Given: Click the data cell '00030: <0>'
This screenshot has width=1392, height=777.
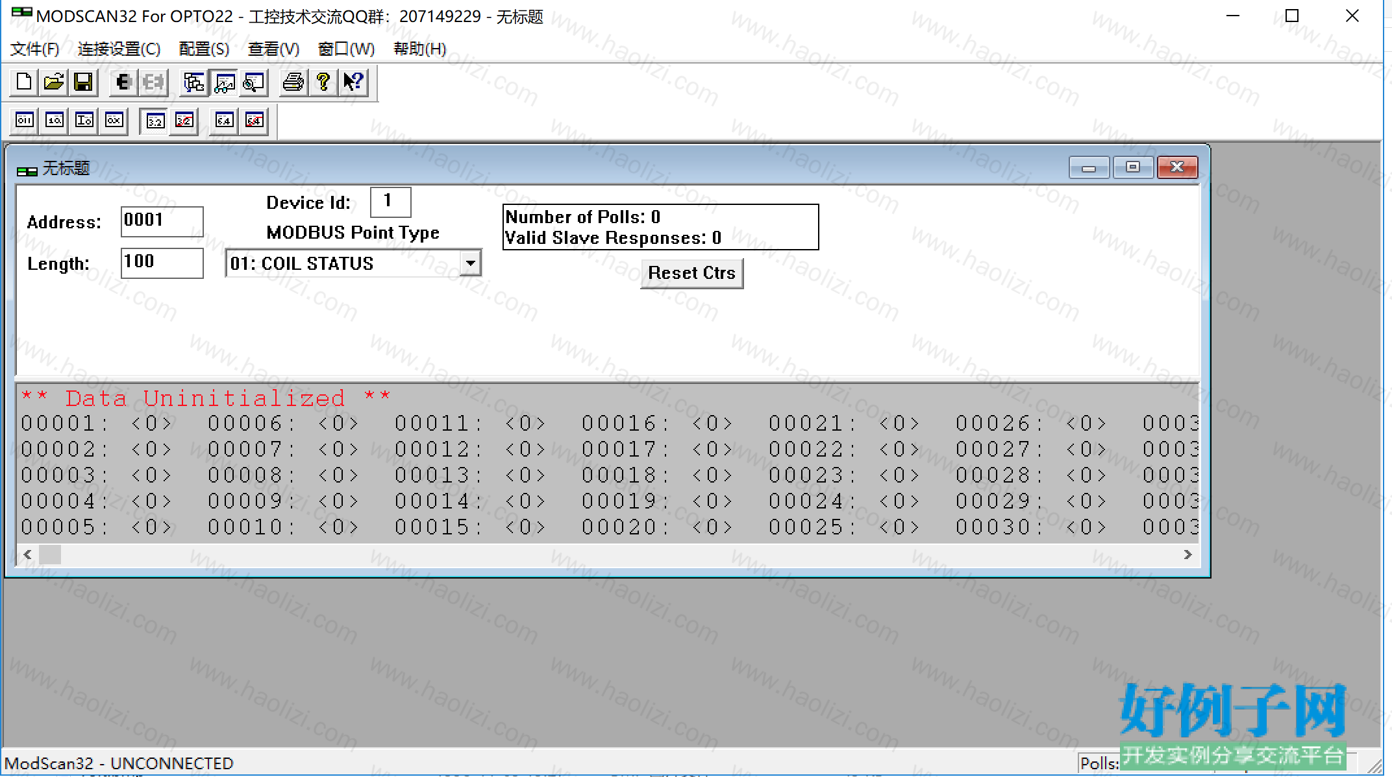Looking at the screenshot, I should point(1031,527).
